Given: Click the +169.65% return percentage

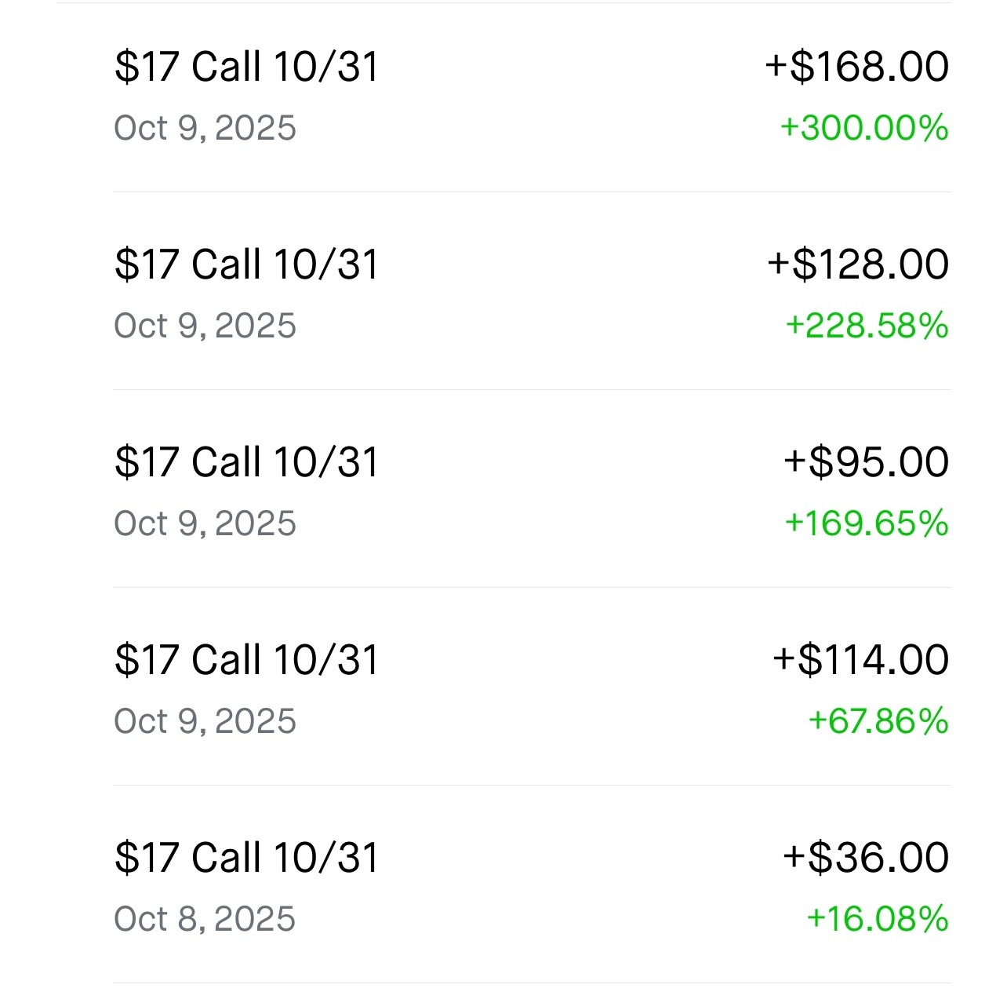Looking at the screenshot, I should [x=867, y=523].
